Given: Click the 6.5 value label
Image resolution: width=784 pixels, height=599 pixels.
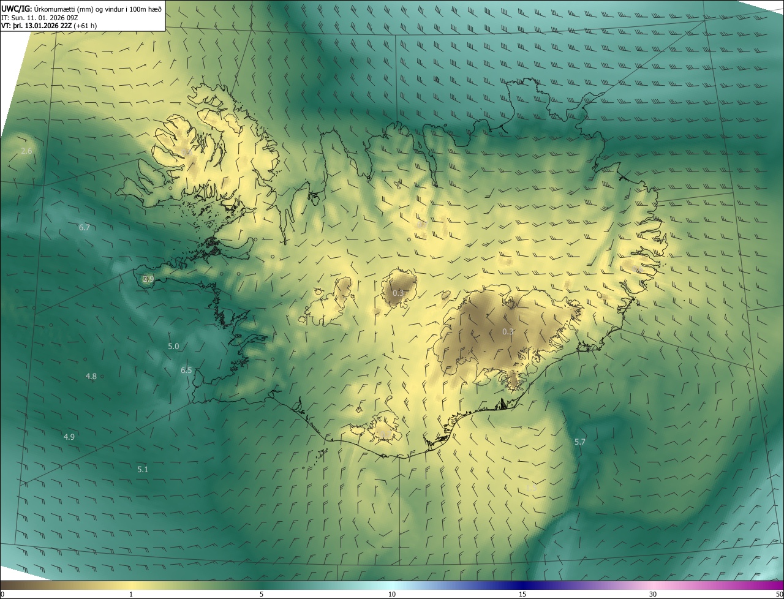Looking at the screenshot, I should [x=186, y=370].
